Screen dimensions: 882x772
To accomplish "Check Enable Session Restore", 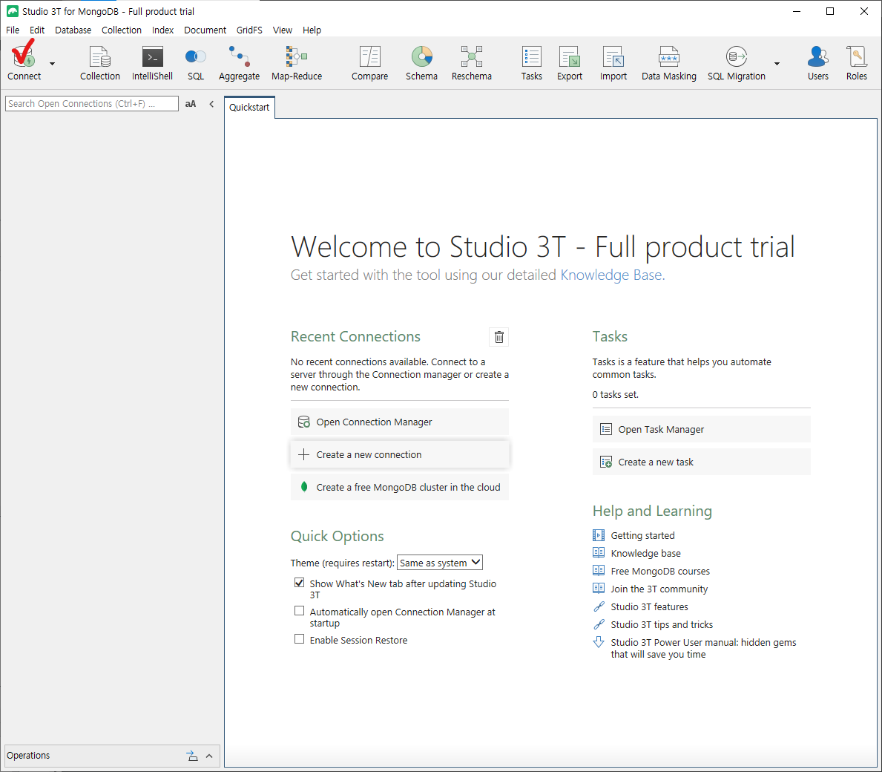I will (299, 639).
